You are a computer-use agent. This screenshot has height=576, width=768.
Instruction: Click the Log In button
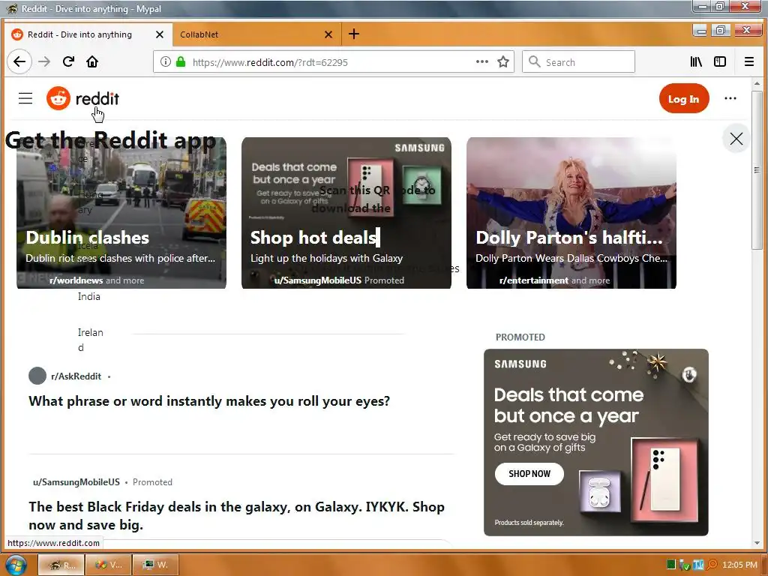684,98
